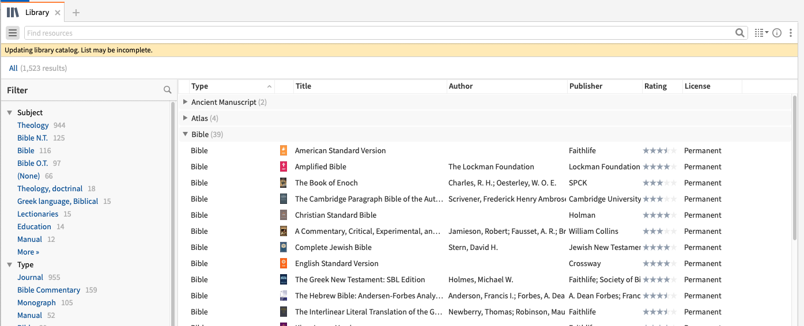Set rating stars for American Standard Version
The width and height of the screenshot is (804, 326).
660,150
